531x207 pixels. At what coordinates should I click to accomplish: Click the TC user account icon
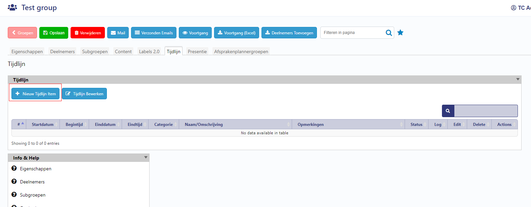[514, 8]
